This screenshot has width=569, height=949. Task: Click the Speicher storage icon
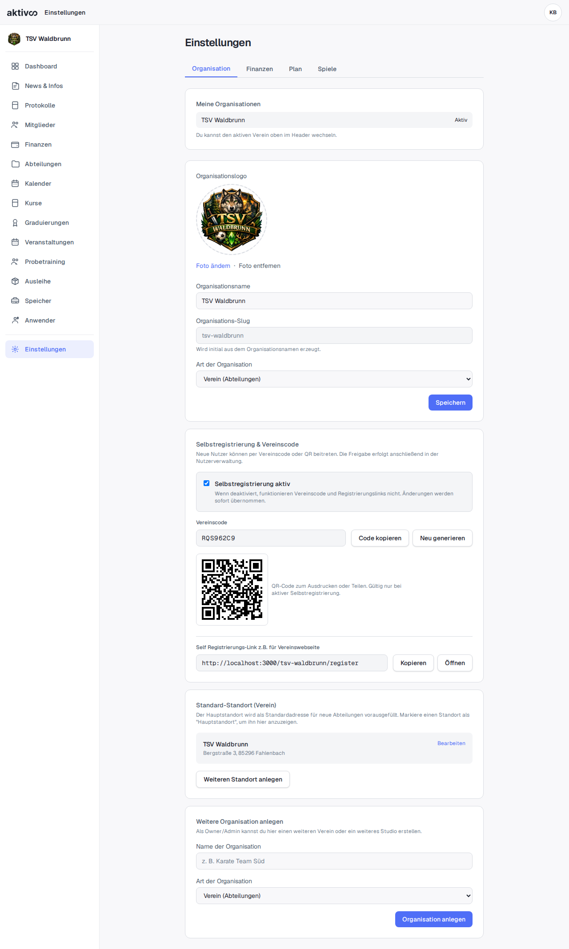click(x=15, y=301)
